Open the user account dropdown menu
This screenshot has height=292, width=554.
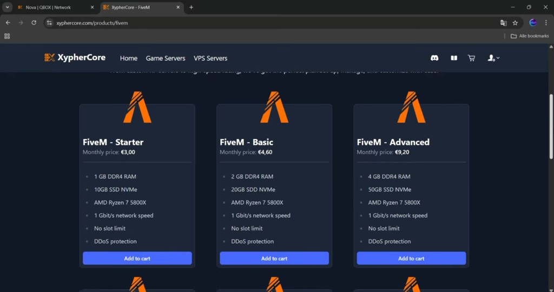tap(493, 58)
